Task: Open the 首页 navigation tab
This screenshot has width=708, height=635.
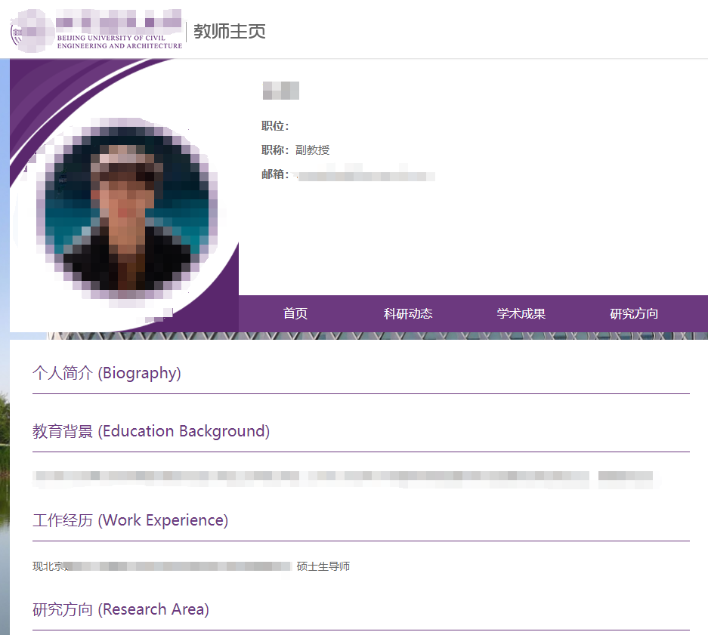Action: pyautogui.click(x=295, y=314)
